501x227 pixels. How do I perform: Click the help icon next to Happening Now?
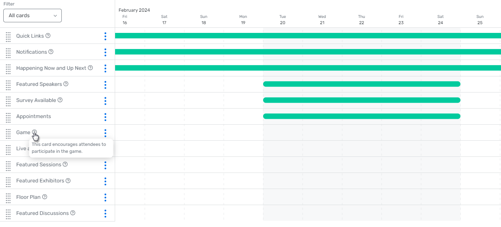(x=91, y=68)
